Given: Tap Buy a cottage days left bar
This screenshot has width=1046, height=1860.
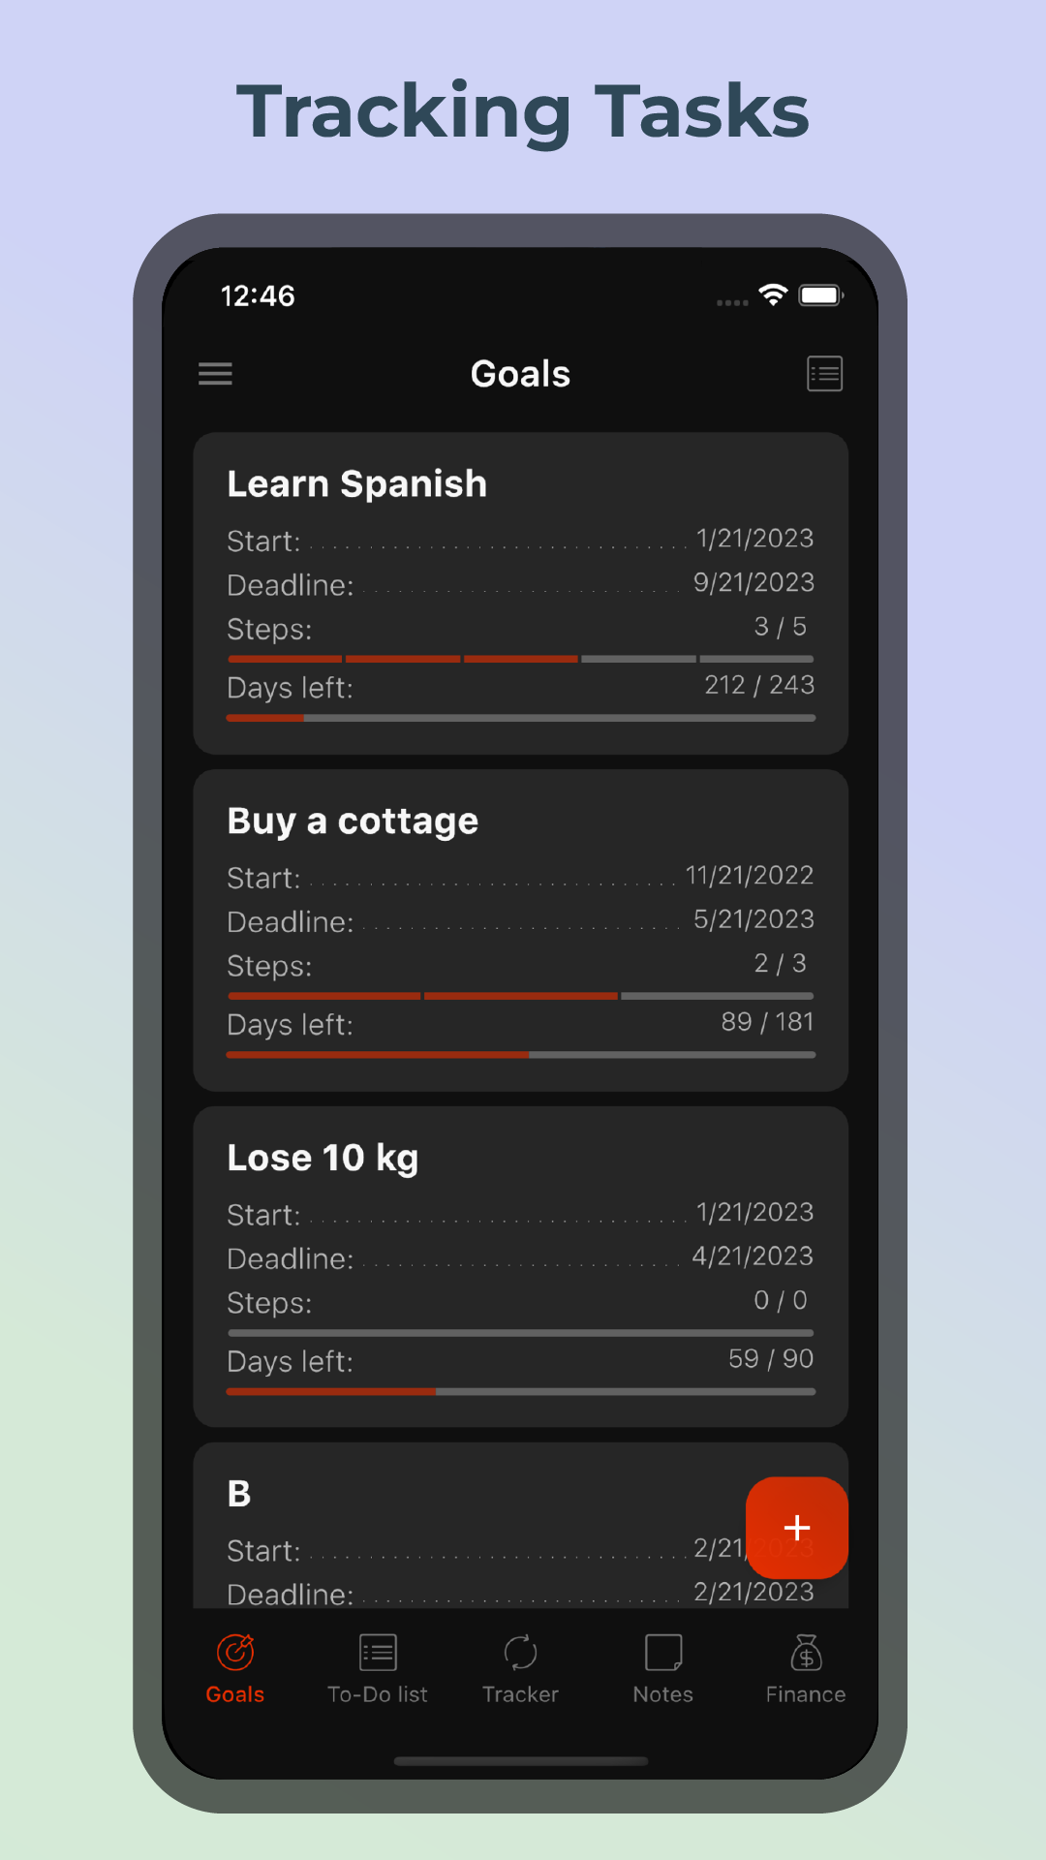Looking at the screenshot, I should 521,1055.
